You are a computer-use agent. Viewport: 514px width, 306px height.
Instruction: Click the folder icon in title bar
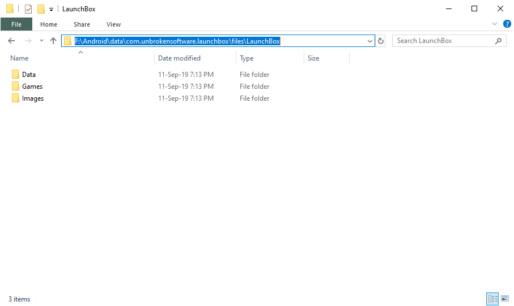point(10,9)
